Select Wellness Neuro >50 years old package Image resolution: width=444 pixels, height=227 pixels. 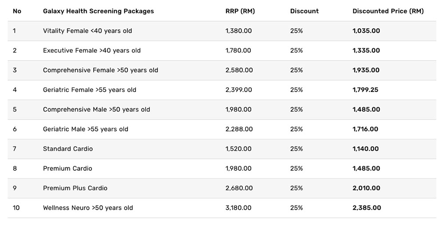(88, 208)
